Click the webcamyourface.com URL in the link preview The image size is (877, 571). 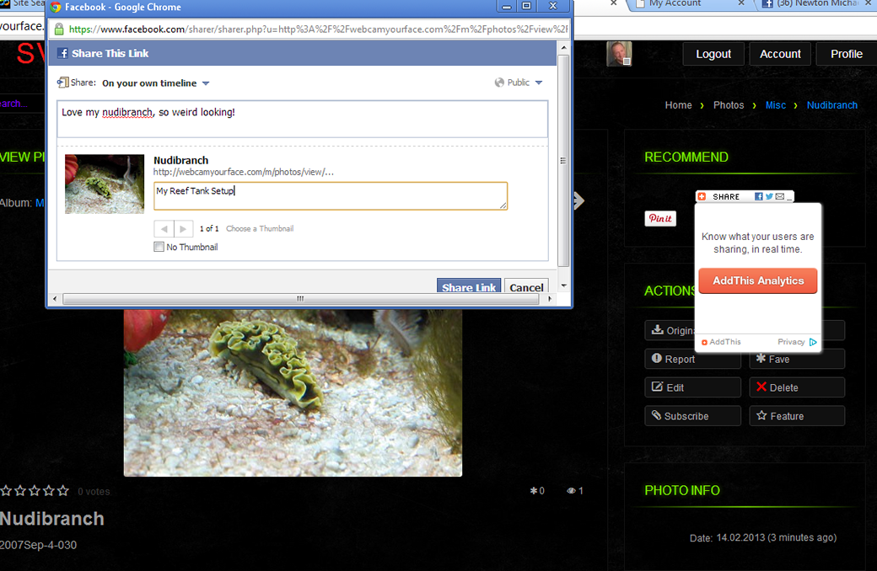(244, 172)
